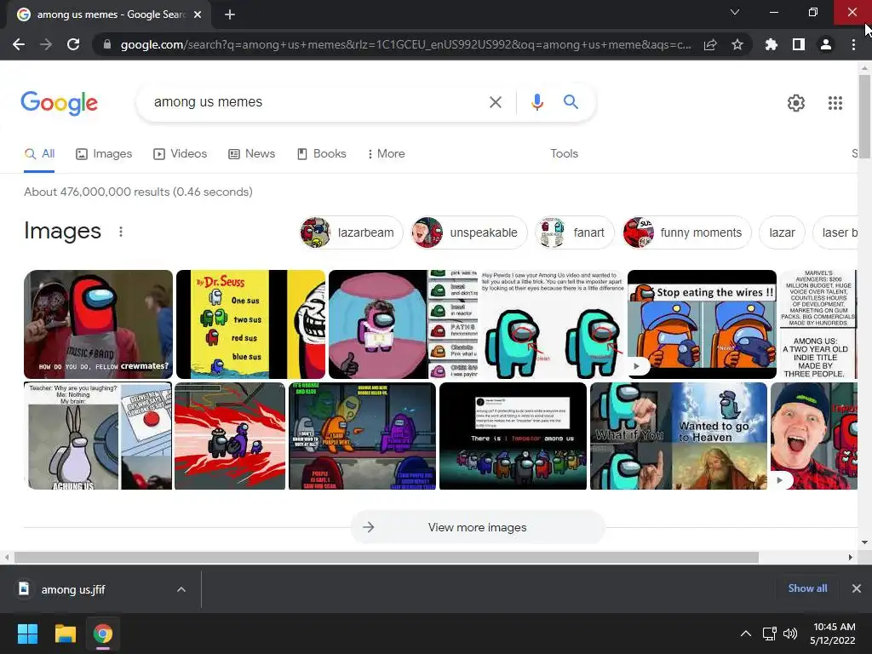Open File Explorer from the taskbar
Image resolution: width=872 pixels, height=654 pixels.
[65, 634]
